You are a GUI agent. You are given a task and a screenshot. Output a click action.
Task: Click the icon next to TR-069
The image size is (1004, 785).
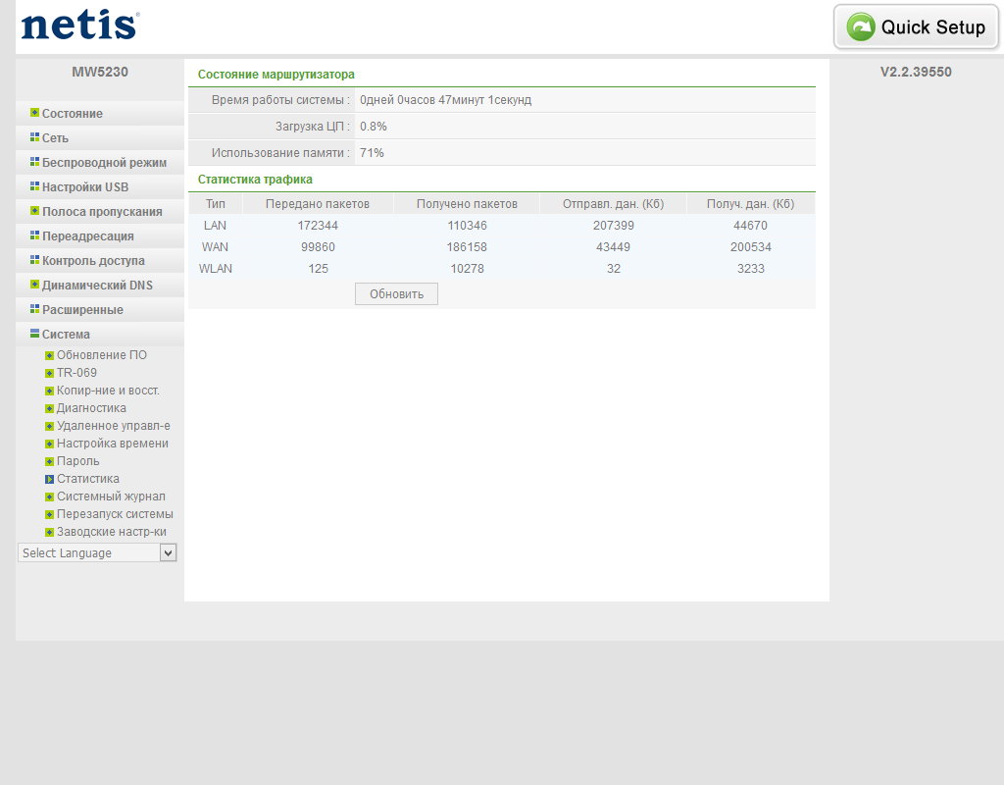point(49,373)
